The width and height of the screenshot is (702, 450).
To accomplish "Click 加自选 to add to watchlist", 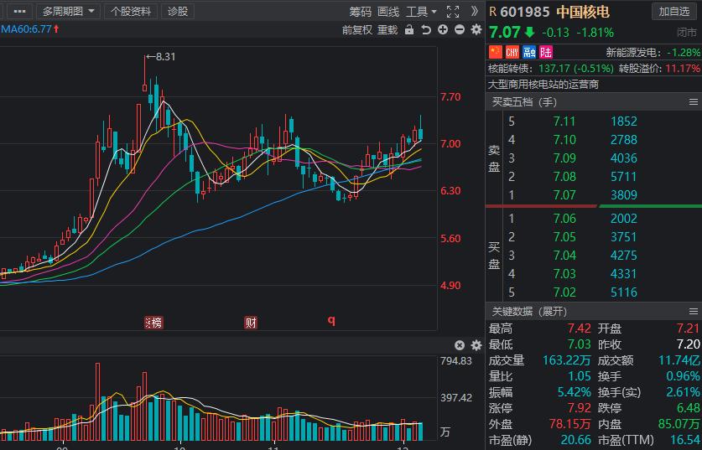I will coord(674,12).
